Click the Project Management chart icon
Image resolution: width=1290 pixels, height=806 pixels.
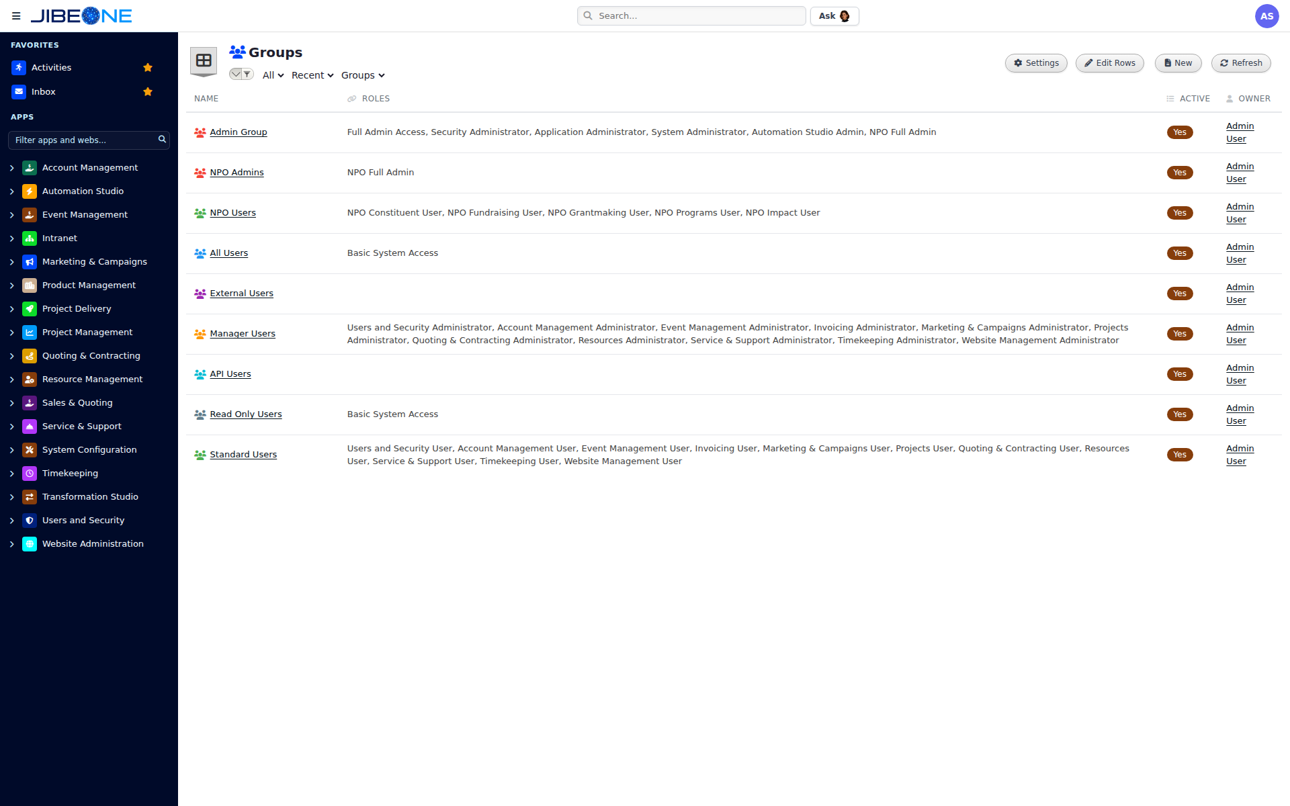coord(30,332)
